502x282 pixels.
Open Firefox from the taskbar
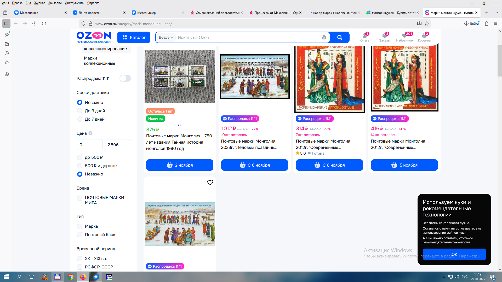pyautogui.click(x=83, y=277)
